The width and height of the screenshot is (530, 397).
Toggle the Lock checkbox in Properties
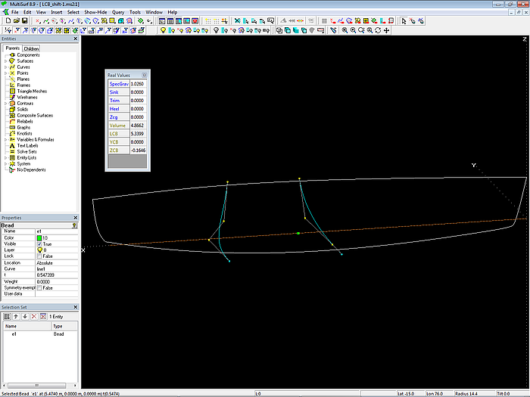tap(39, 256)
